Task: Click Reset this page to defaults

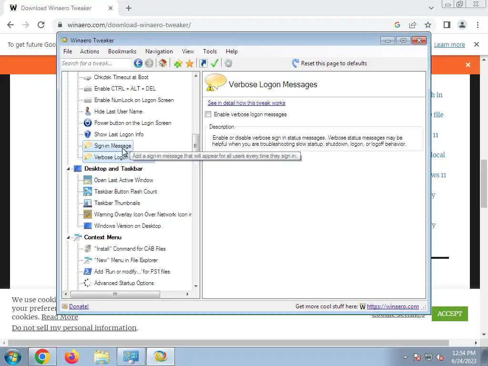Action: click(329, 63)
